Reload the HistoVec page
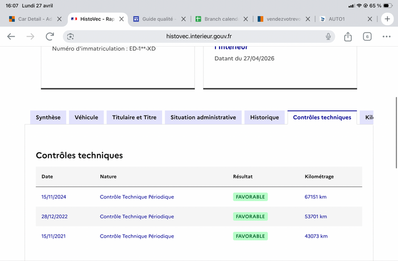The height and width of the screenshot is (261, 398). 50,36
